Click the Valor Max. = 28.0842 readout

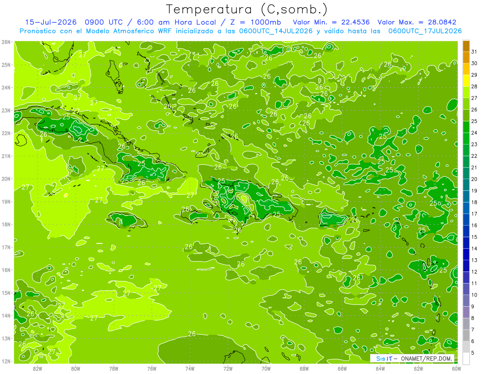tap(417, 22)
